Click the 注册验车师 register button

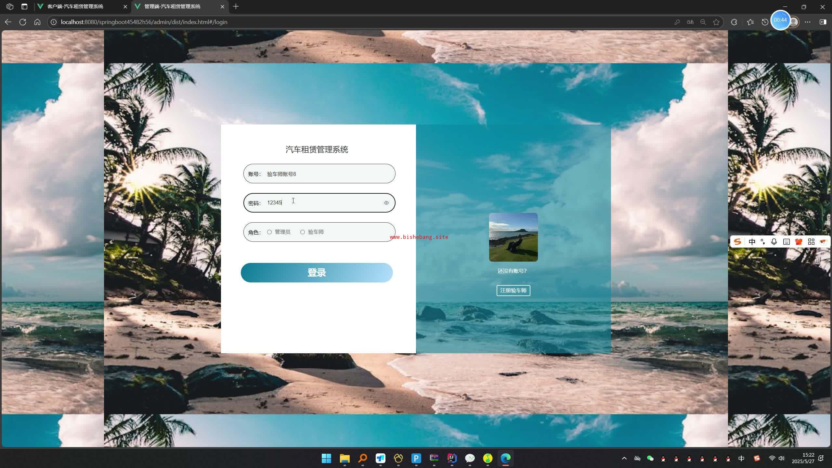point(513,291)
